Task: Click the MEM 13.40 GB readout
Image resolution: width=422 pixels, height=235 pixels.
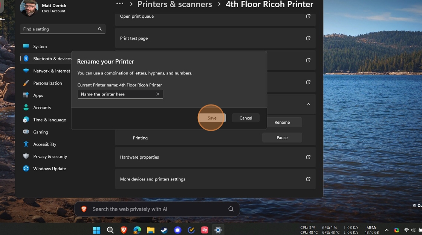Action: coord(372,230)
